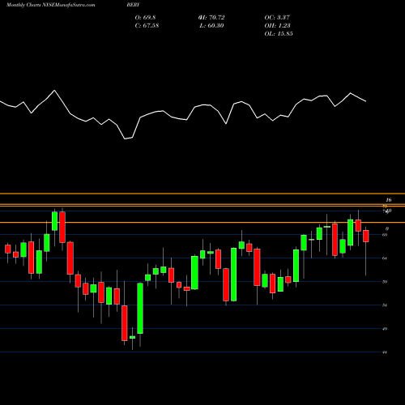Select the high price reading H: 70.72
Image resolution: width=405 pixels, height=405 pixels.
[211, 17]
